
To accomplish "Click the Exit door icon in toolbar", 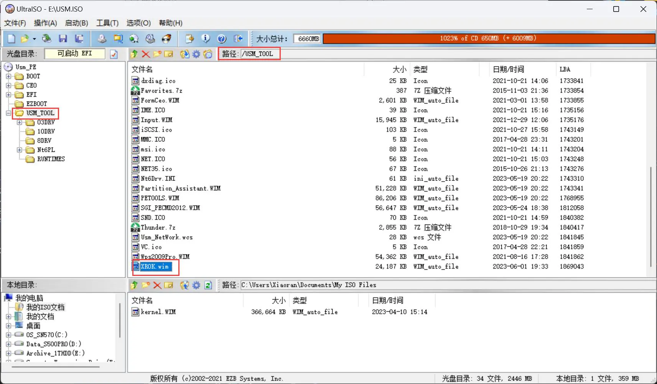I will point(238,39).
